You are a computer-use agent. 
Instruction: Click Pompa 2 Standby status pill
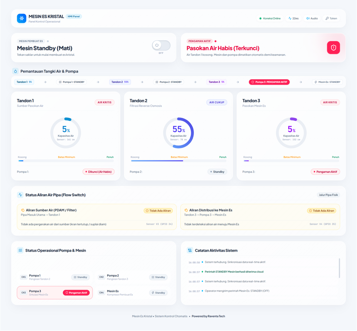(x=217, y=172)
